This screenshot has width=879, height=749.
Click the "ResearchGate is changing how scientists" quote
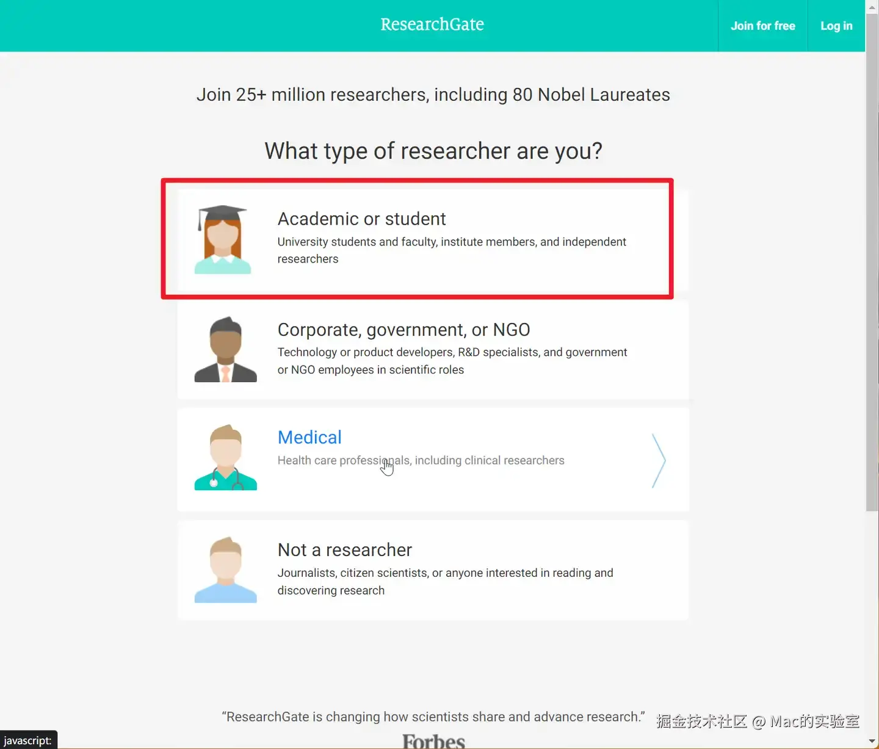click(x=433, y=717)
